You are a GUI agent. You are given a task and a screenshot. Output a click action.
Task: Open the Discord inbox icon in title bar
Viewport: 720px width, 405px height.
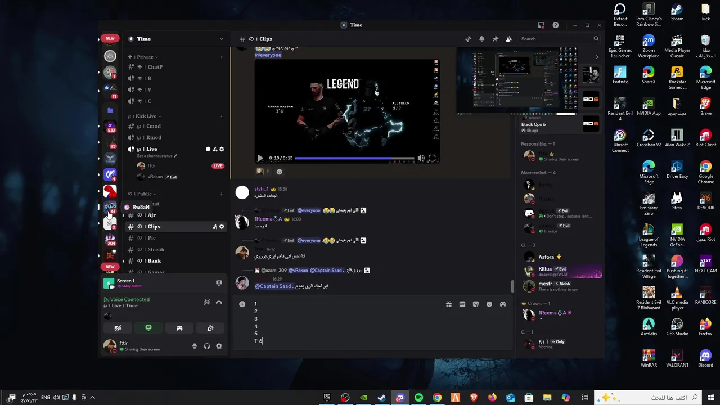pos(541,25)
